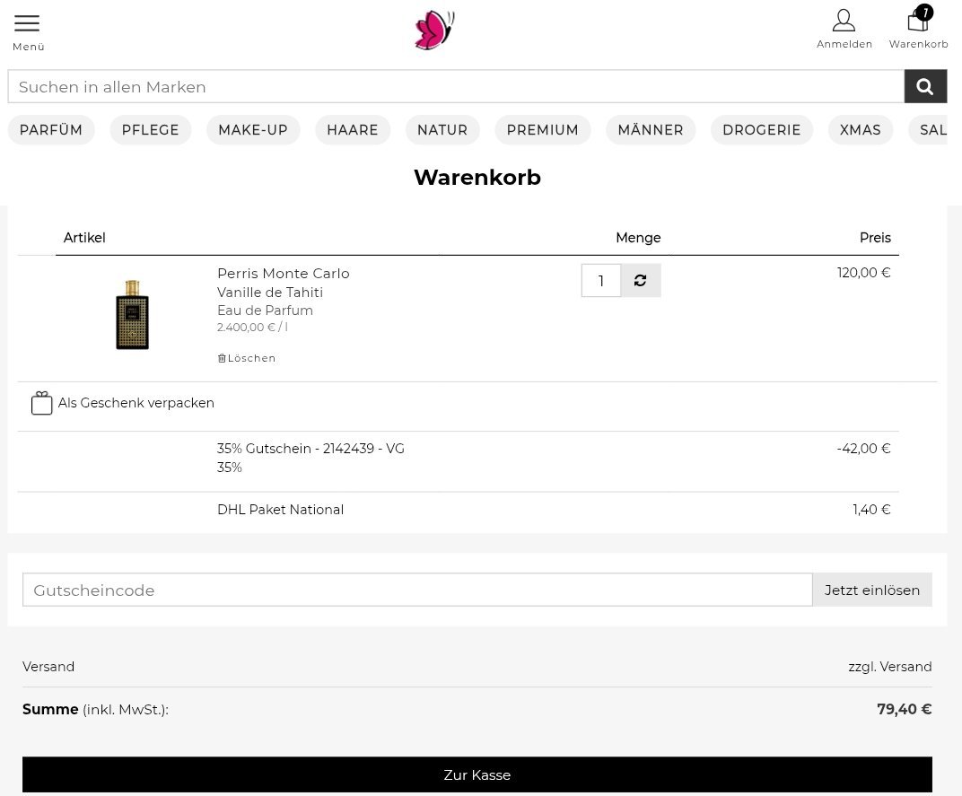Select the PARFÜM category
The image size is (962, 796).
pyautogui.click(x=51, y=130)
